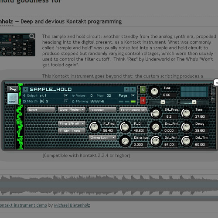218x218 pixels.
Task: Adjust the pan slider below Tune
Action: (163, 102)
